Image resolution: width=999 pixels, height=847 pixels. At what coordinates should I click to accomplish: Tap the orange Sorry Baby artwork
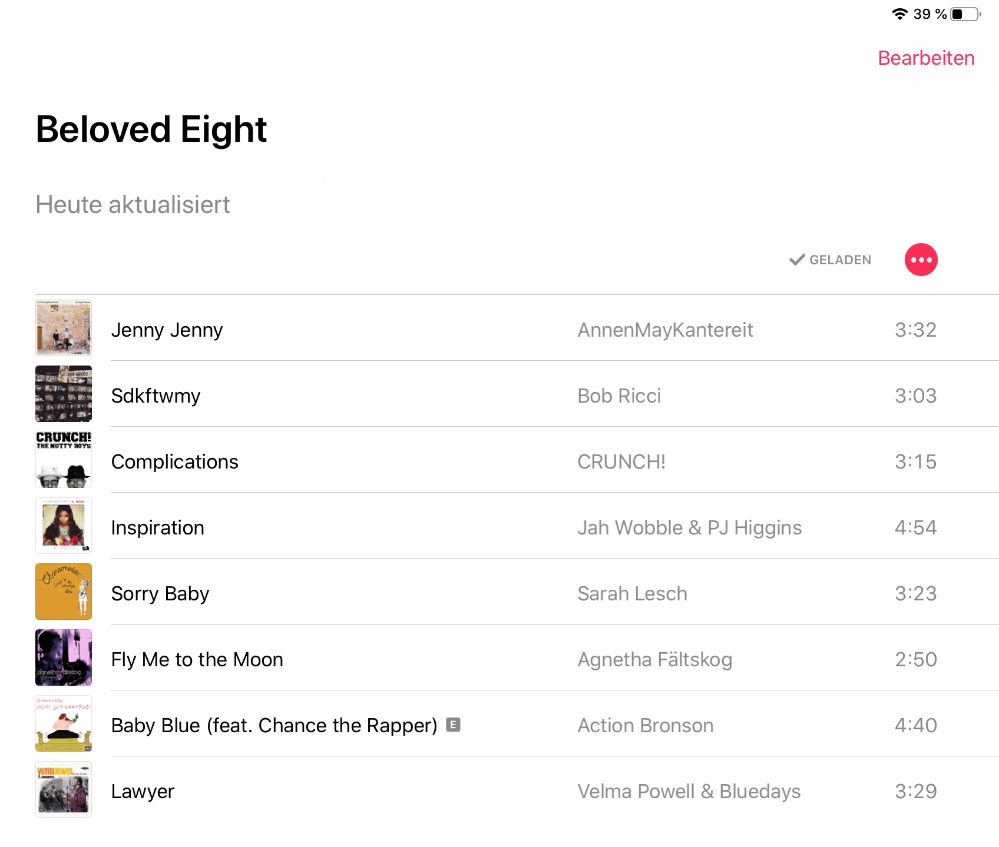pos(64,592)
